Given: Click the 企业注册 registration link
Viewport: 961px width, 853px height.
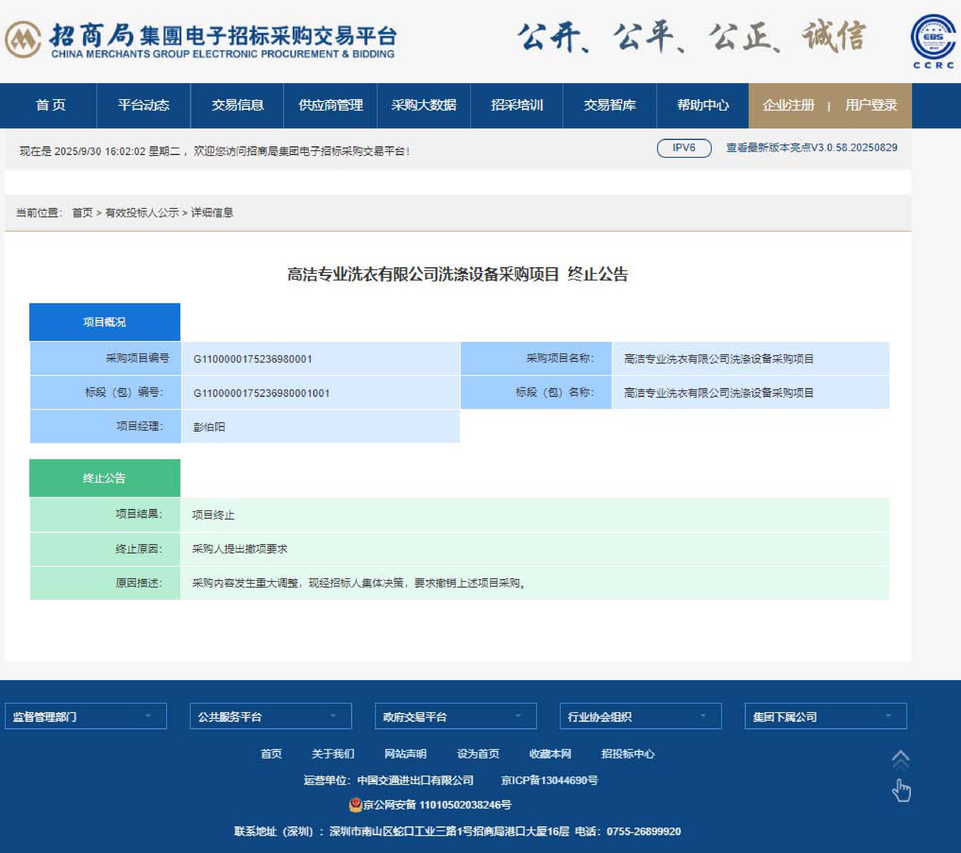Looking at the screenshot, I should [788, 105].
